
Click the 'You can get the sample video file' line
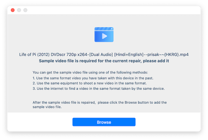(x=90, y=72)
